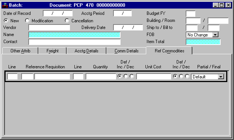Minimize the document window
This screenshot has width=234, height=140.
(x=215, y=5)
